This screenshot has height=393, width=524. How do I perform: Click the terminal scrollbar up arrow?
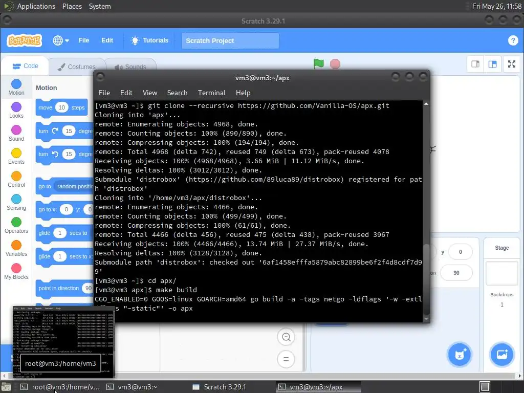pyautogui.click(x=426, y=104)
